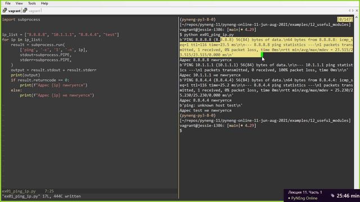The image size is (360, 202).
Task: Click the 'Лекция 11. Часть 1' overlay title
Action: 305,192
